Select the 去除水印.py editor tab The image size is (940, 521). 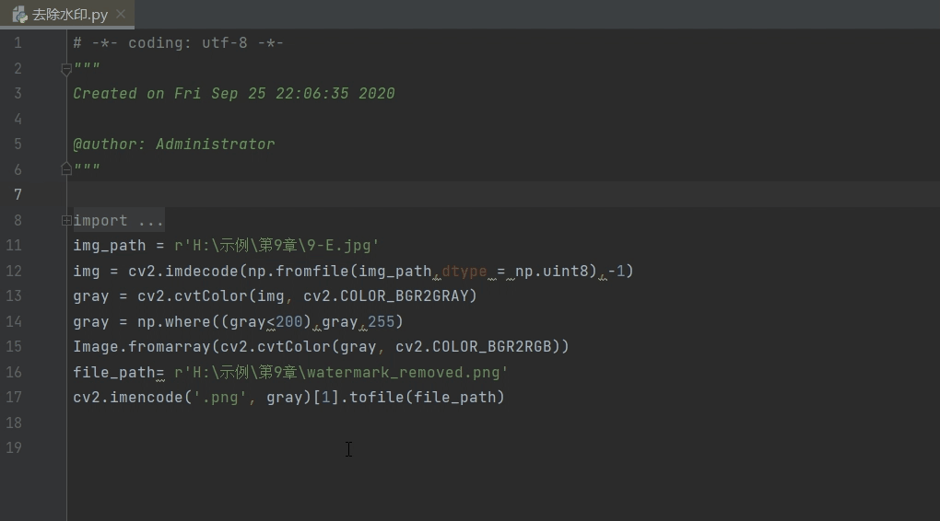67,15
